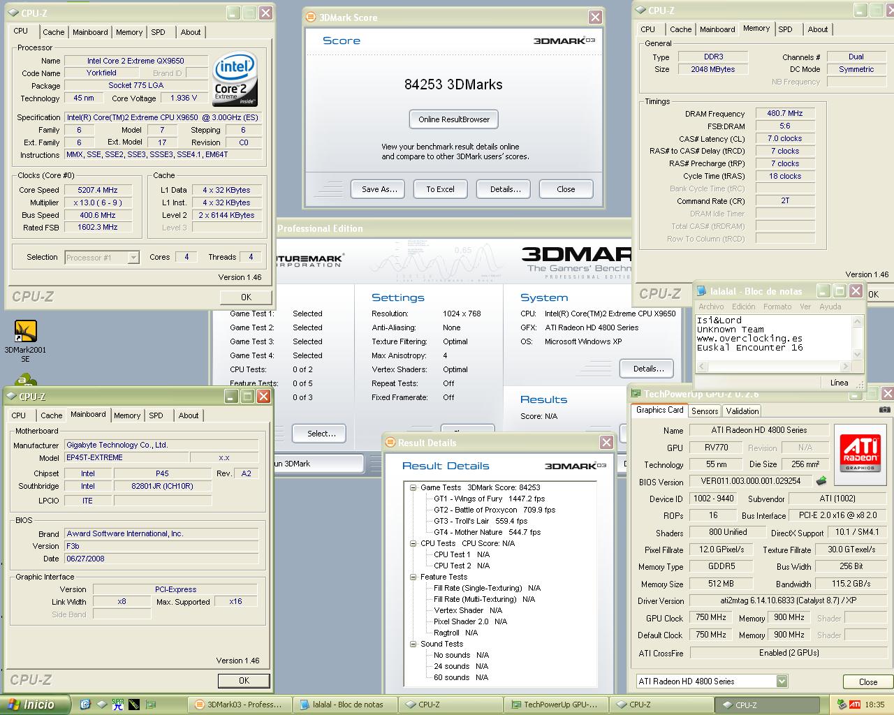The image size is (894, 715).
Task: Click the ATI tray icon near clock
Action: coord(855,705)
